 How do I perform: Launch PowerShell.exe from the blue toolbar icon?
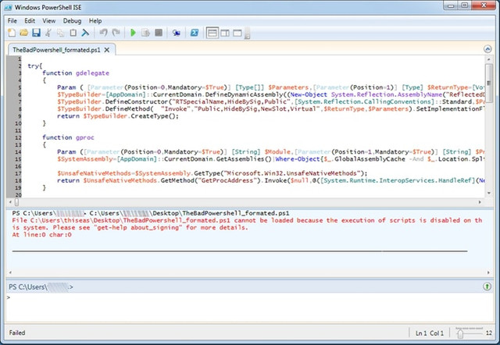195,33
